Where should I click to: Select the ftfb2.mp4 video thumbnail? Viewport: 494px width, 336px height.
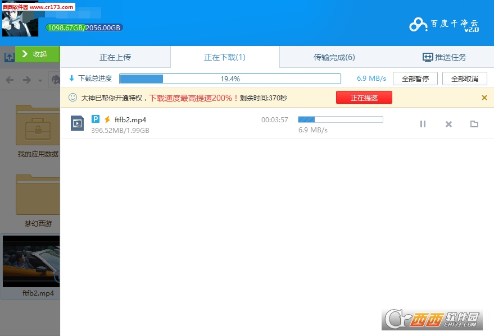click(31, 261)
